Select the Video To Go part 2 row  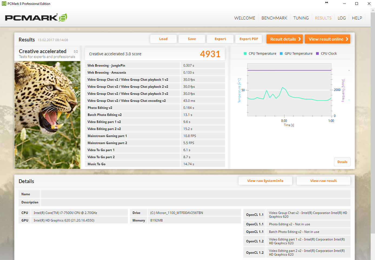point(155,157)
